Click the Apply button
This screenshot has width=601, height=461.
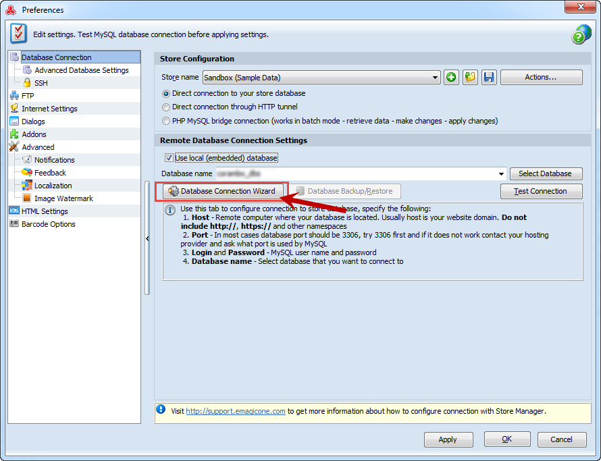(448, 439)
